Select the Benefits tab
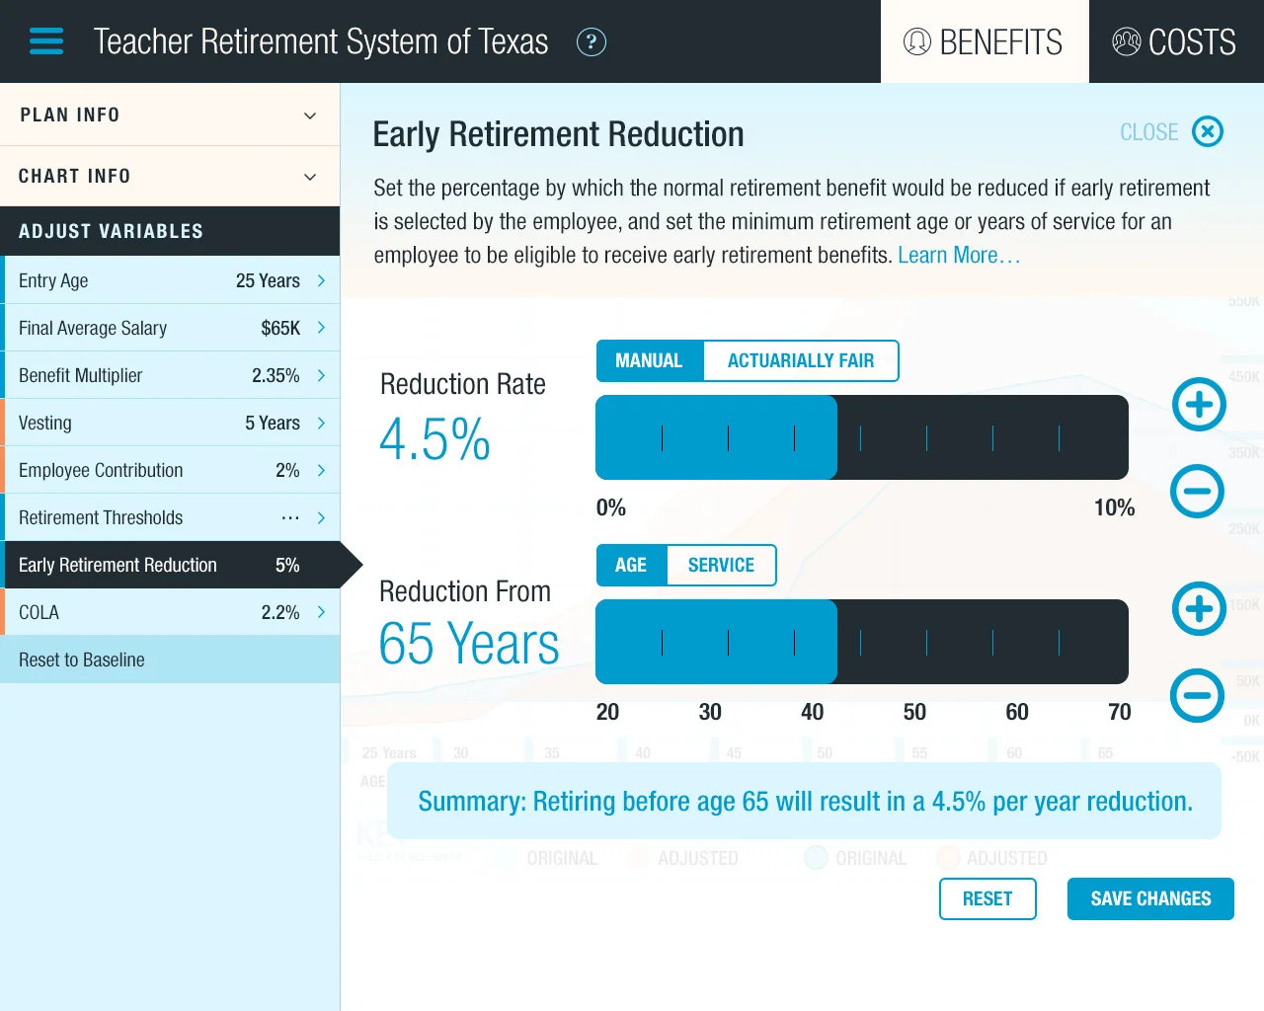 pyautogui.click(x=985, y=41)
